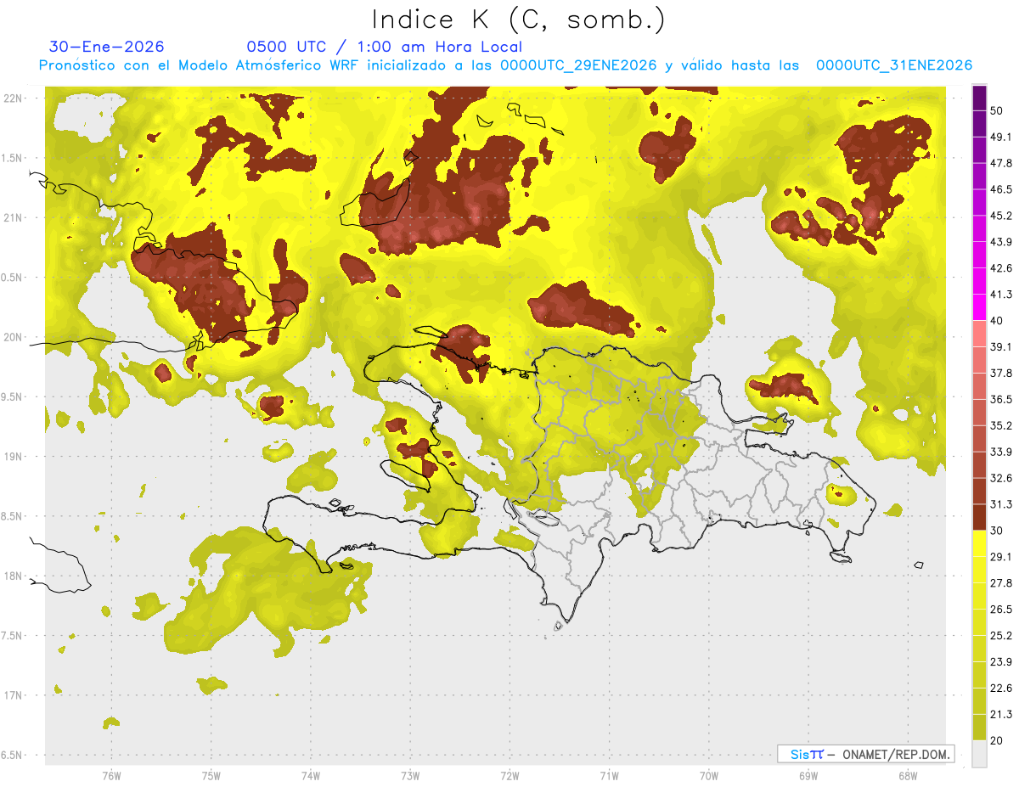Click the '21N' latitude axis label
1019x787 pixels.
click(x=13, y=217)
